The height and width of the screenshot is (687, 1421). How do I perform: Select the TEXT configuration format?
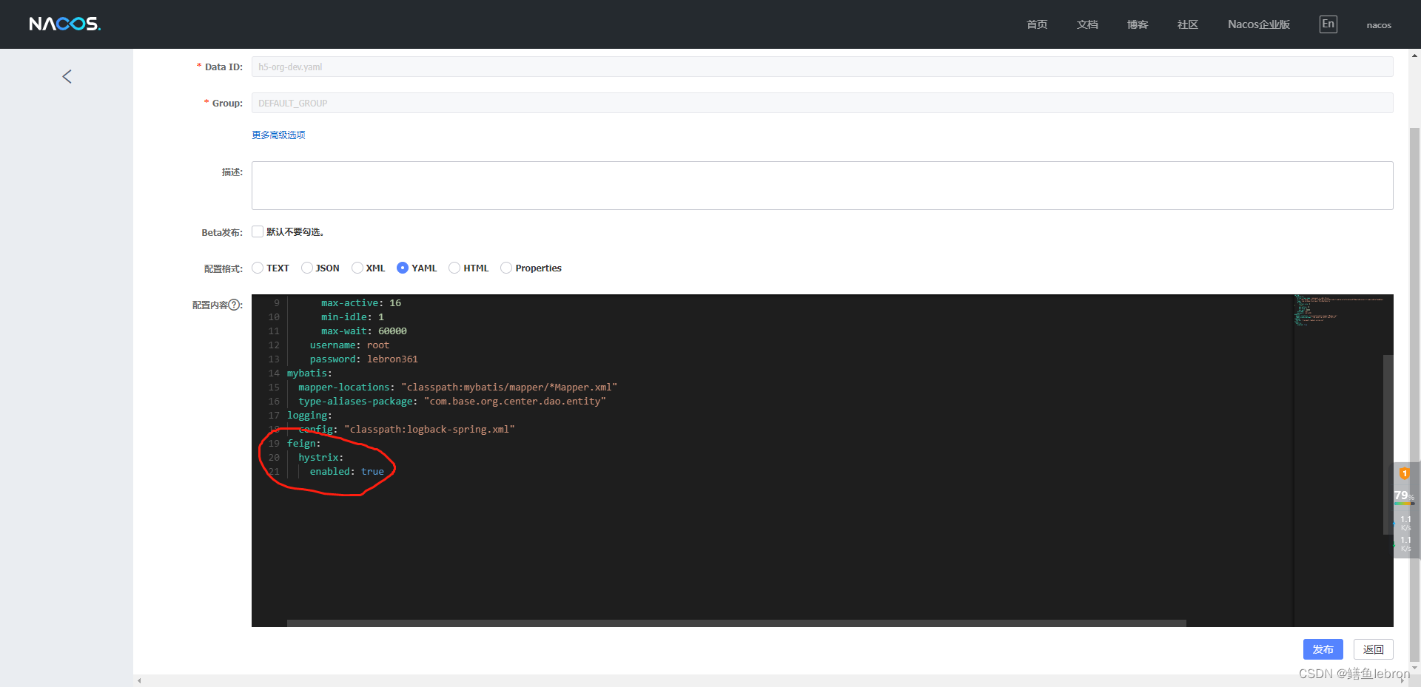258,268
